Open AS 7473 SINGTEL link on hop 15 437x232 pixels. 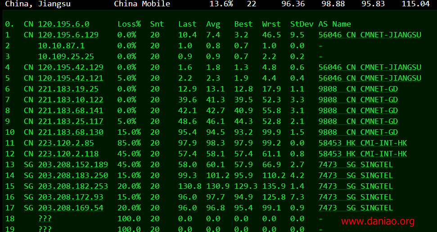356,186
